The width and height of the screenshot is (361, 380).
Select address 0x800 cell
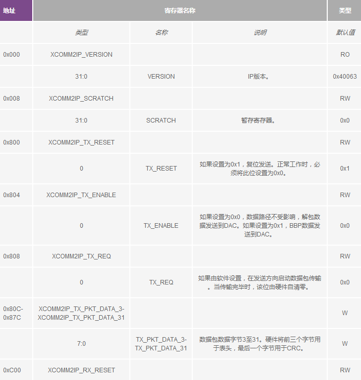11,142
